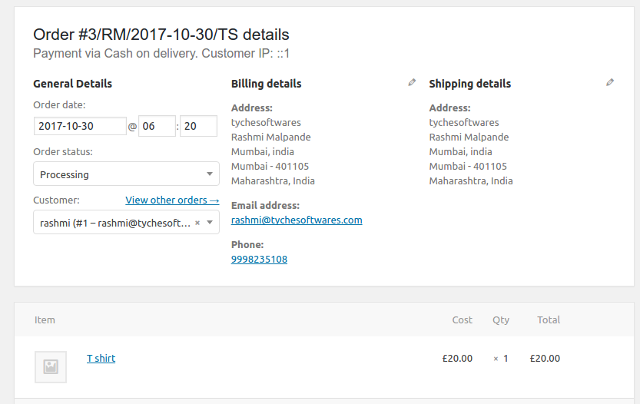640x404 pixels.
Task: Open the rashmi@tychesoftwares.com email link
Action: click(x=297, y=220)
